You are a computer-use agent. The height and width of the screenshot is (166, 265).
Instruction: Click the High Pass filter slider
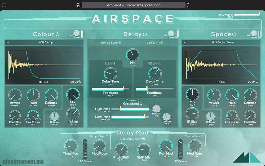[x=130, y=109]
